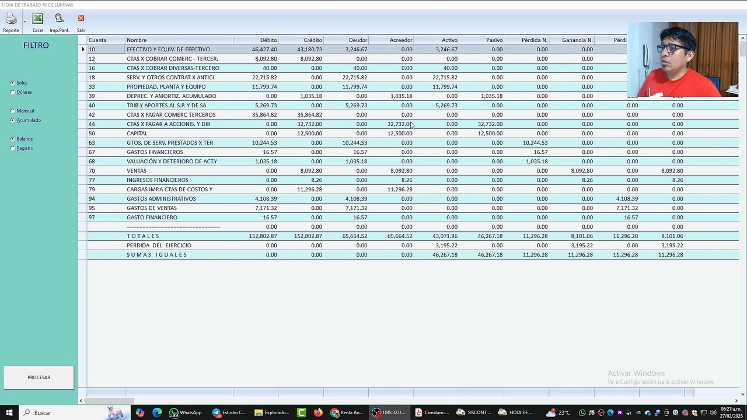Switch to the SISCONT taskbar window
This screenshot has width=747, height=420.
click(x=474, y=412)
